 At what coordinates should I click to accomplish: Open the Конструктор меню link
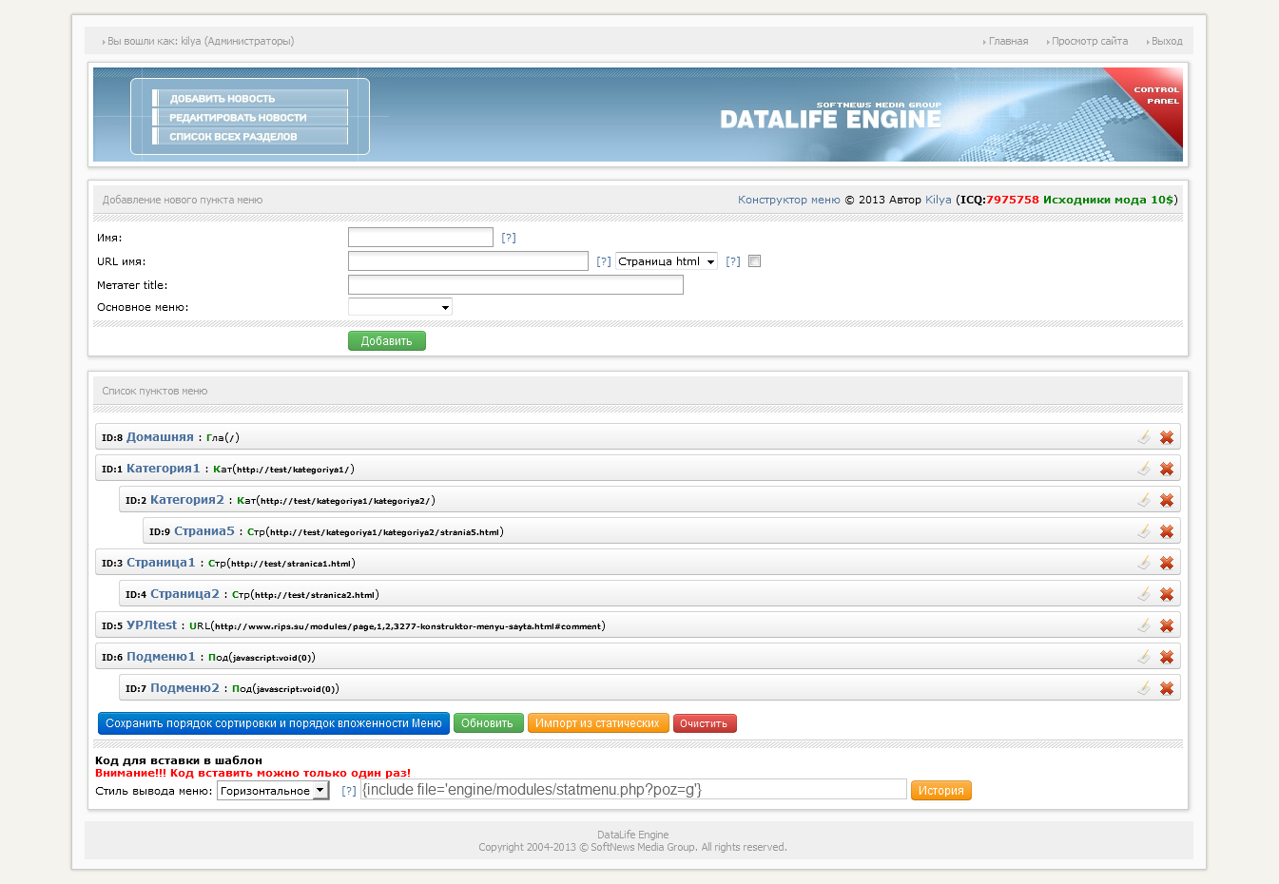click(789, 200)
